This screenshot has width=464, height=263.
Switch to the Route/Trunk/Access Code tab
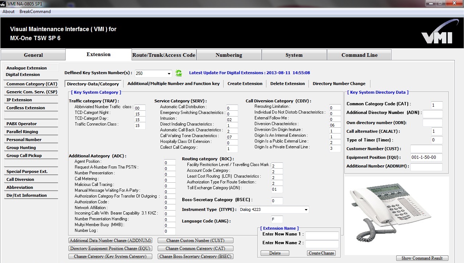[164, 55]
